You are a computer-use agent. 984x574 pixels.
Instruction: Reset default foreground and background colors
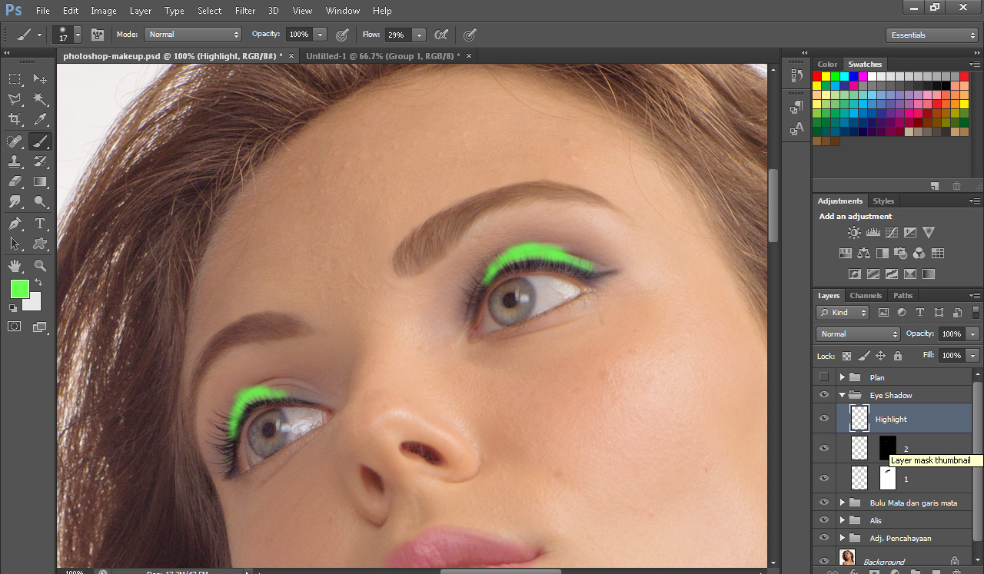13,308
